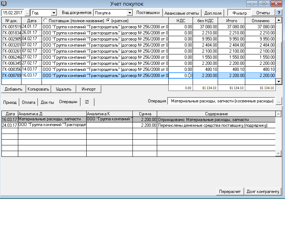The height and width of the screenshot is (227, 285).
Task: Click upper table scroll-down arrow
Action: point(279,82)
